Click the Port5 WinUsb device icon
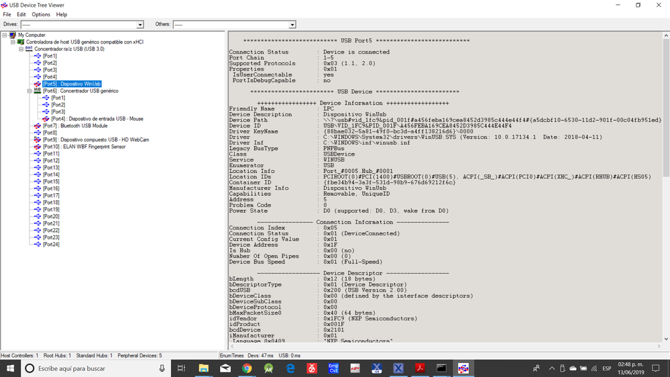This screenshot has width=670, height=377. [x=37, y=84]
